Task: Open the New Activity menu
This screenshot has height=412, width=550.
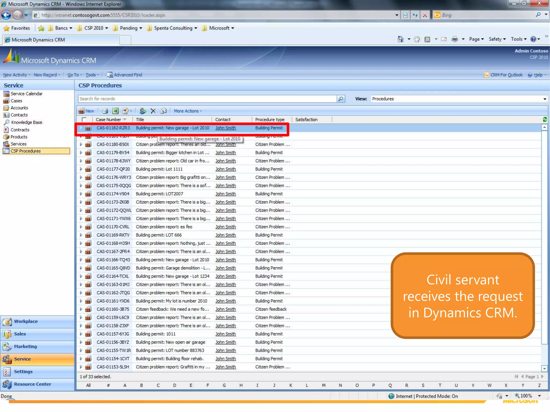Action: [x=16, y=75]
